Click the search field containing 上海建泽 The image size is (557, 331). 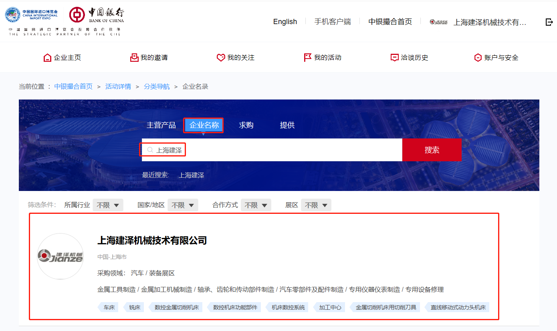pos(272,150)
